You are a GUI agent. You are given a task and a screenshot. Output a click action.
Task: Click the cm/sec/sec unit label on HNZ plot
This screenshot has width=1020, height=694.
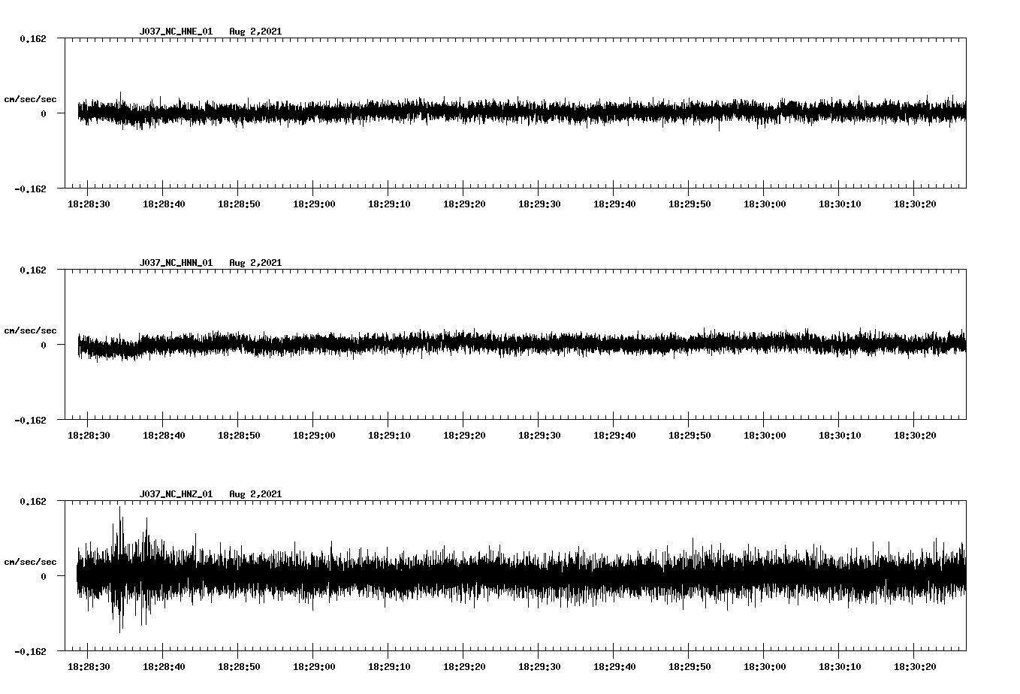point(30,562)
